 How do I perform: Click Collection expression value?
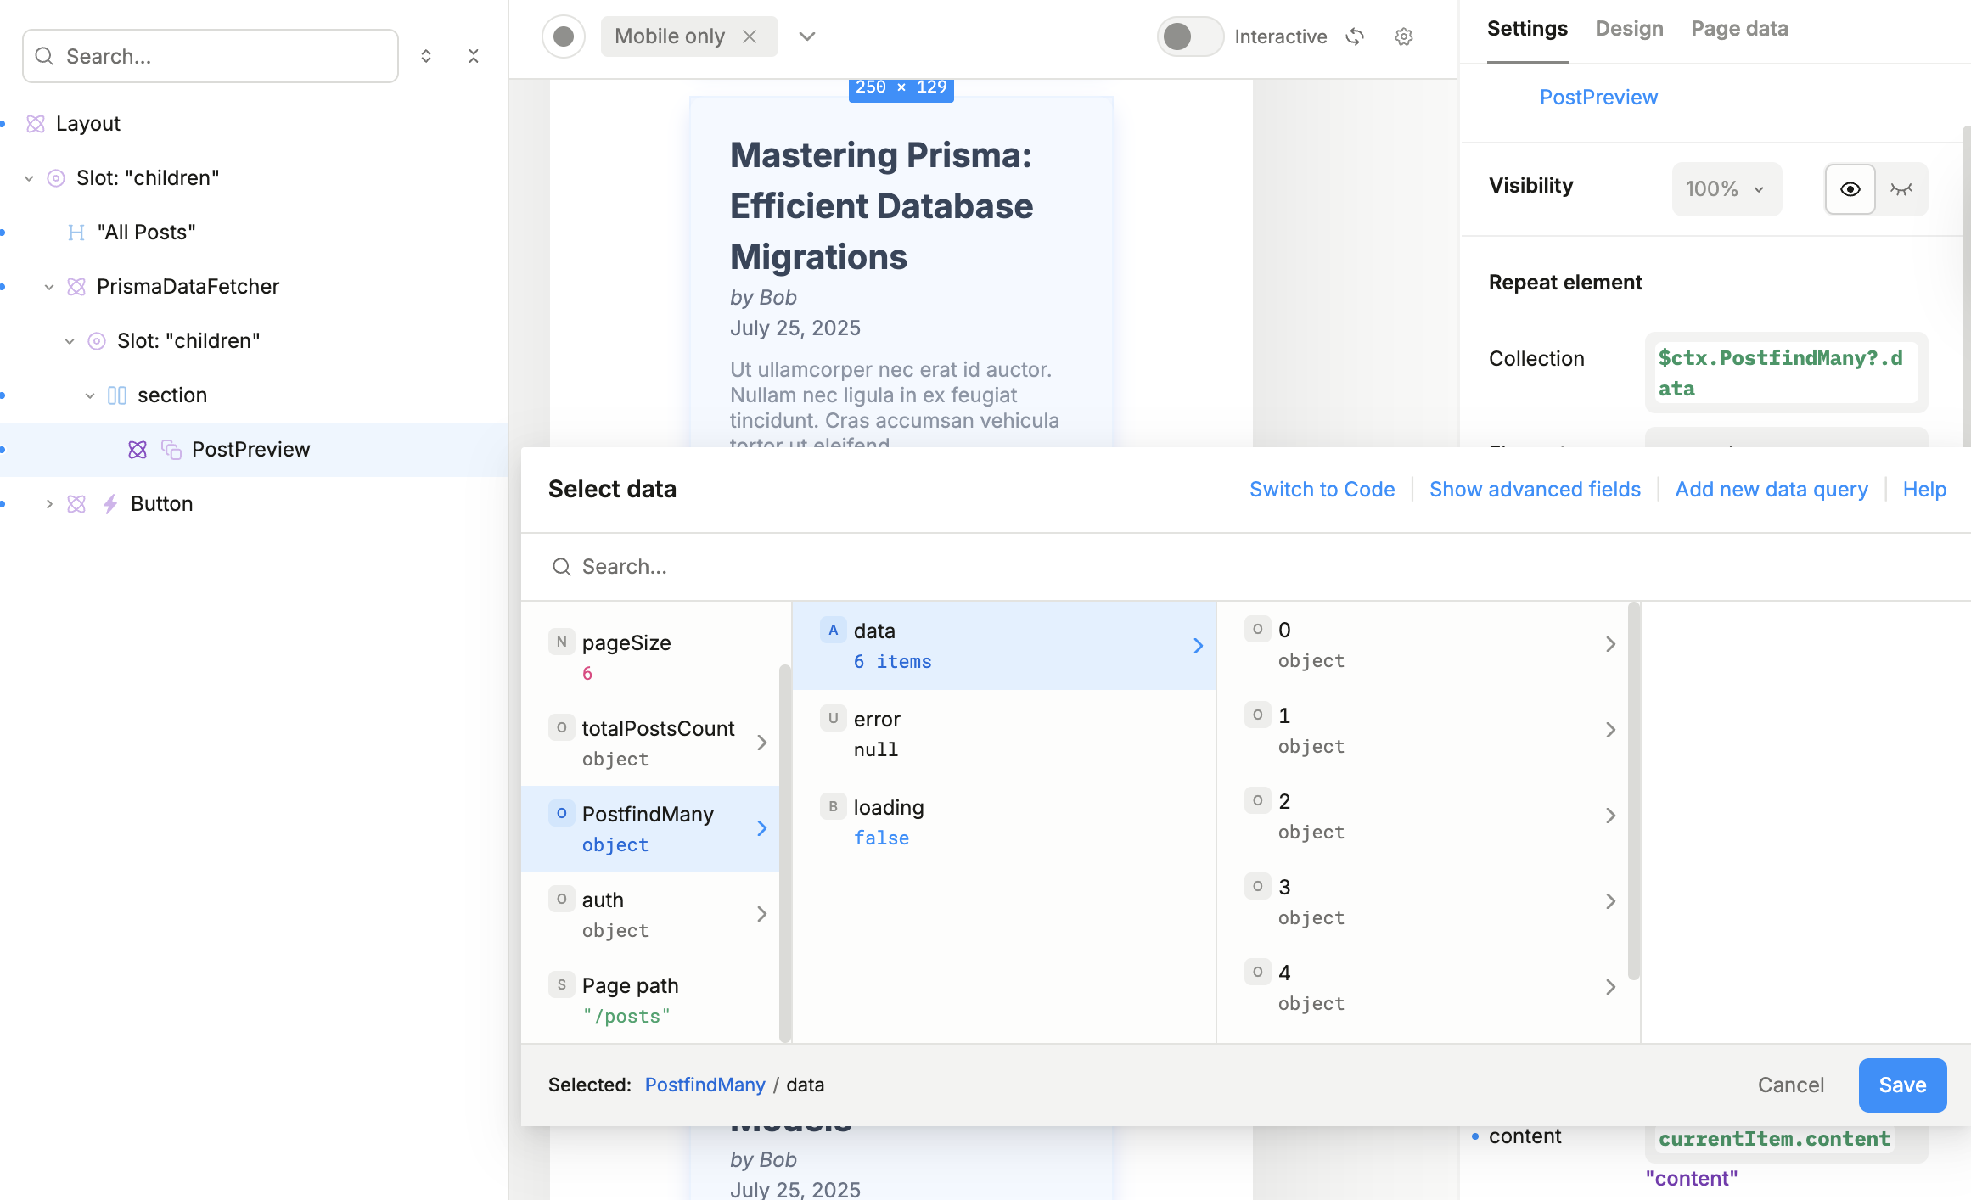pyautogui.click(x=1786, y=373)
